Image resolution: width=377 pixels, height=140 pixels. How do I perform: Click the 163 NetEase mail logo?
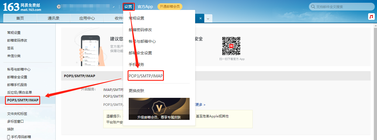point(22,7)
